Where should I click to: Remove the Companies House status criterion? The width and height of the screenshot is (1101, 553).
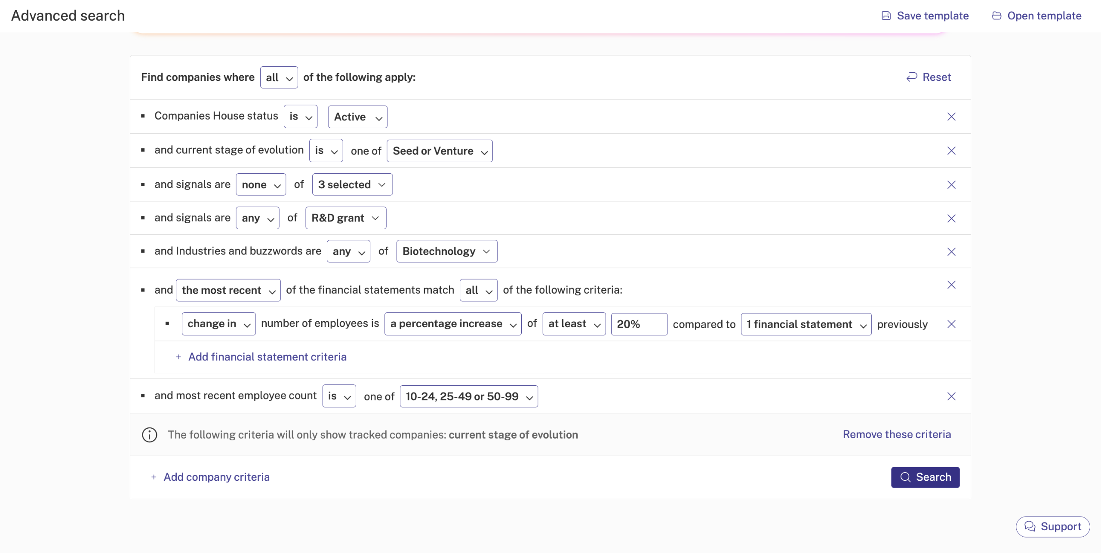[x=951, y=117]
